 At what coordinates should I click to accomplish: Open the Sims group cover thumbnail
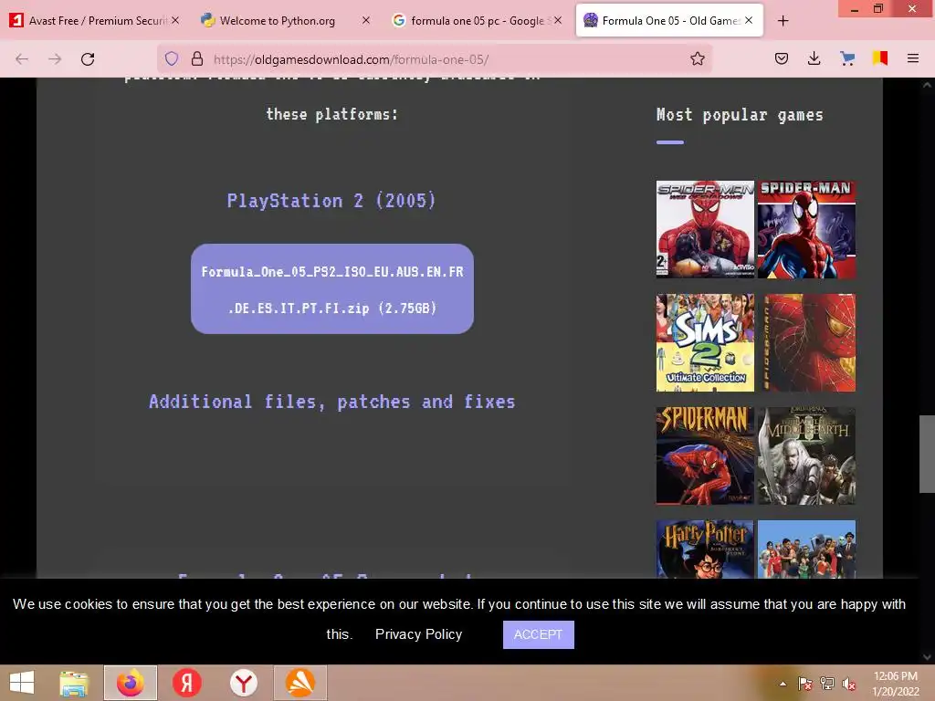pyautogui.click(x=806, y=549)
